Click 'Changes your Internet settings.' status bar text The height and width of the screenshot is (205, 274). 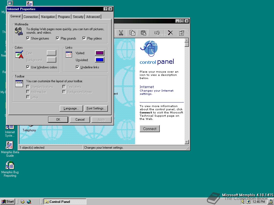click(104, 148)
